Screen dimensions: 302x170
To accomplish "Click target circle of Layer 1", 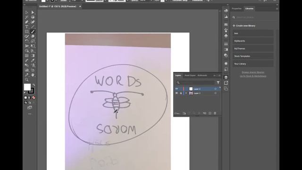I will tap(215, 93).
